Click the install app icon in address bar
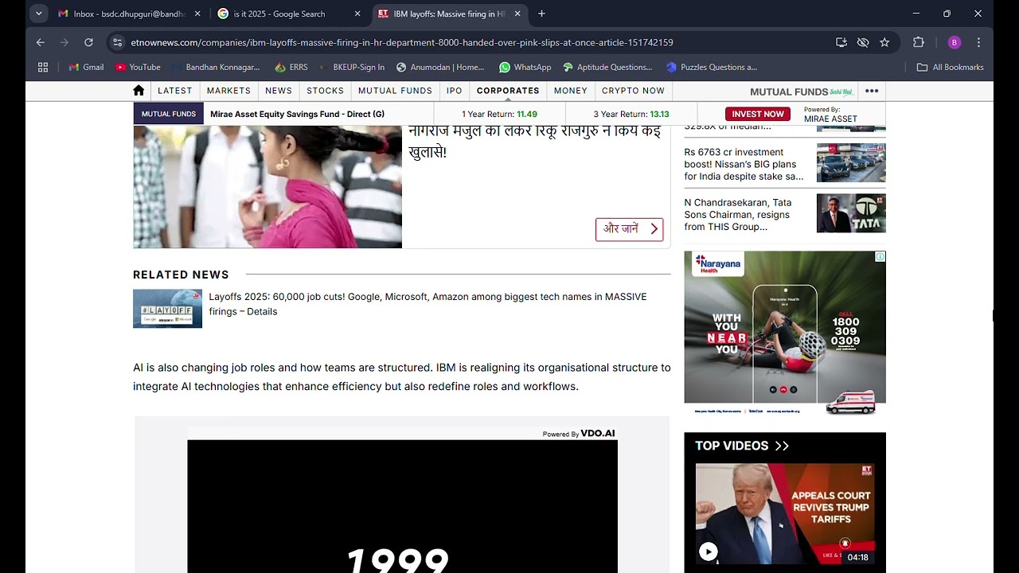The height and width of the screenshot is (573, 1019). (841, 42)
